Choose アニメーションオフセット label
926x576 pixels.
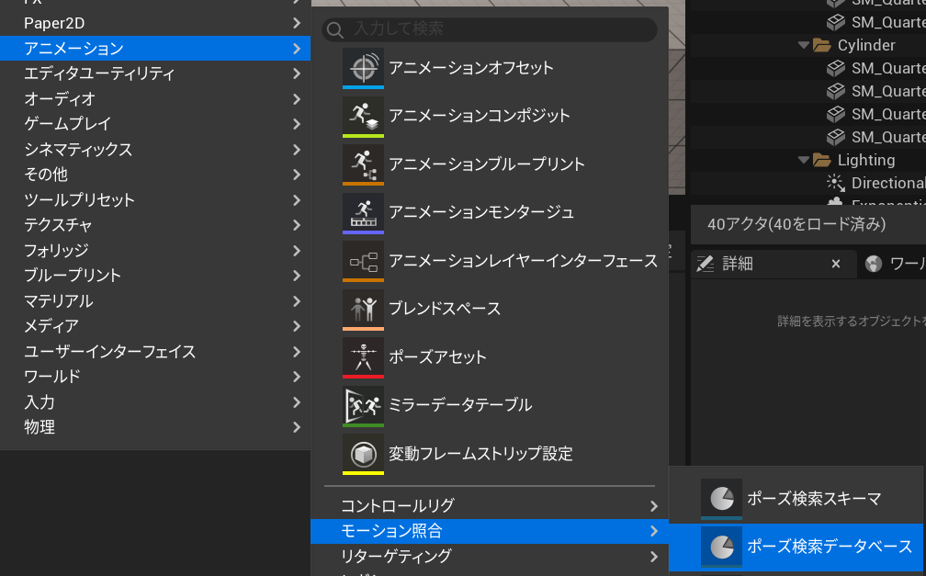pyautogui.click(x=470, y=68)
